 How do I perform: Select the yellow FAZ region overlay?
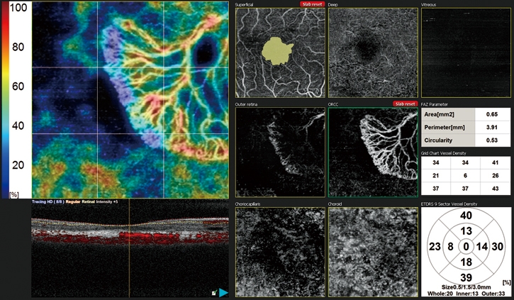coord(277,50)
